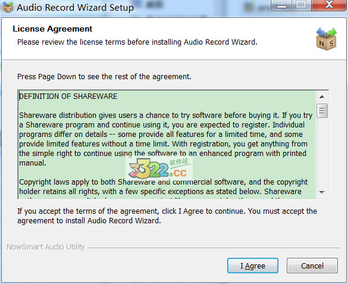Click the license box scroll-down arrow
This screenshot has height=284, width=348.
point(322,192)
